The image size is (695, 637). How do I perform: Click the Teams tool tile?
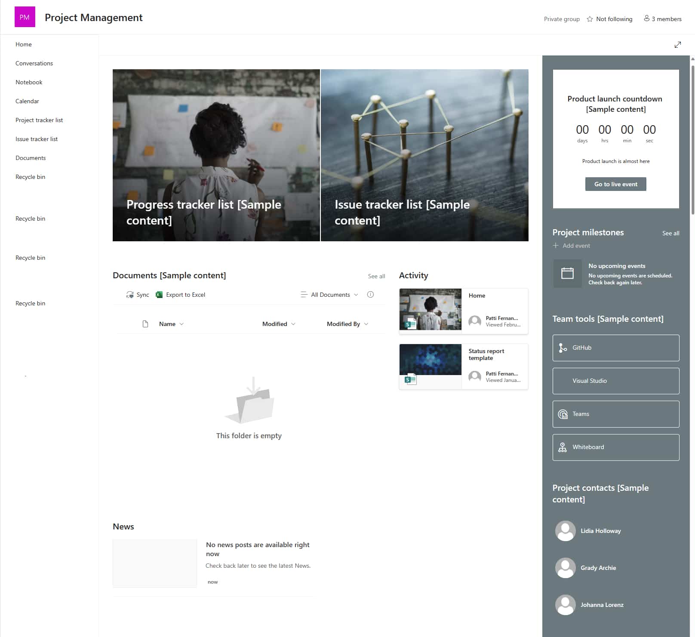point(615,414)
